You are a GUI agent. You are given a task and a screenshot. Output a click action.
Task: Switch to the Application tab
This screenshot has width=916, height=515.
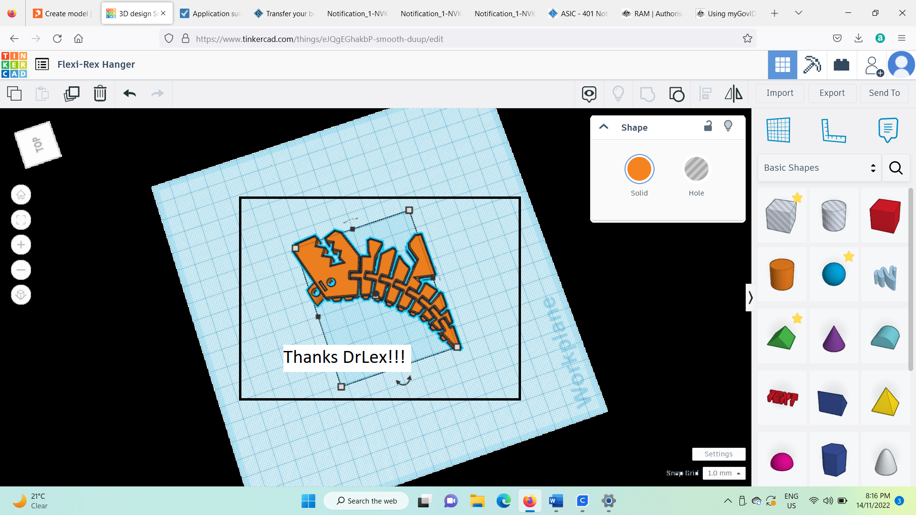coord(210,13)
